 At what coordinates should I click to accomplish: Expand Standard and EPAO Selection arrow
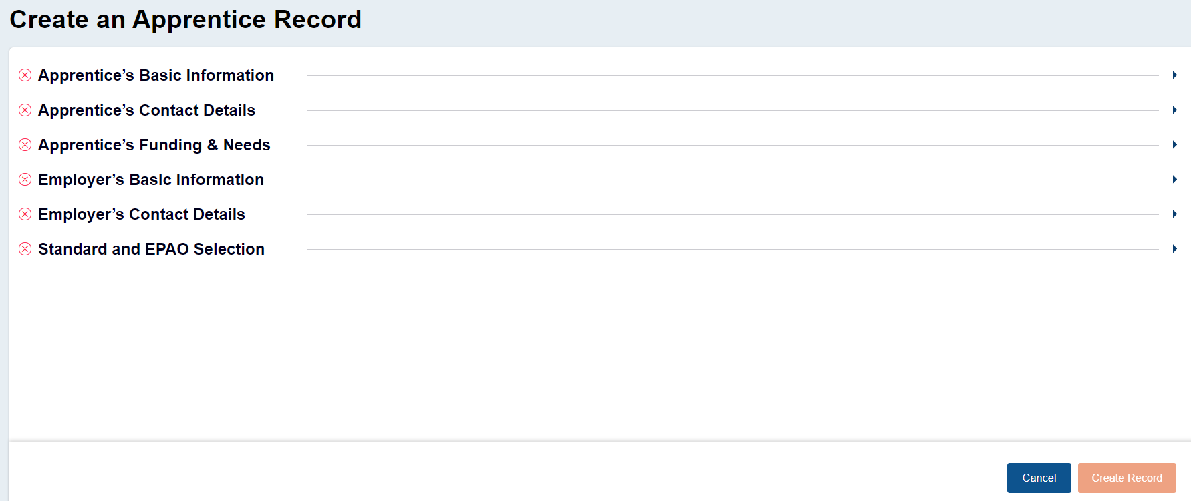coord(1174,249)
